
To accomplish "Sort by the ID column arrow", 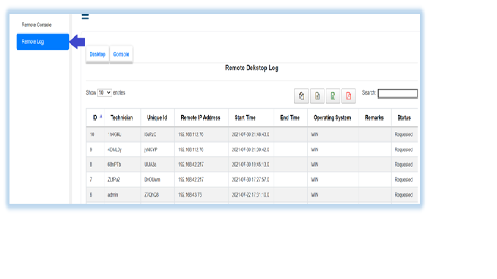I will tap(101, 117).
